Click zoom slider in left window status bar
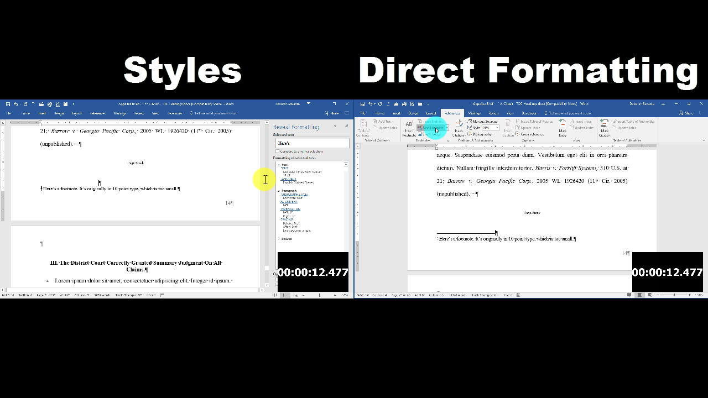The width and height of the screenshot is (708, 398). [319, 295]
